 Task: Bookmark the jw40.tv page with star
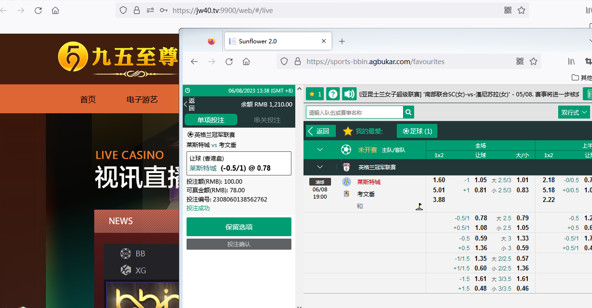(521, 10)
